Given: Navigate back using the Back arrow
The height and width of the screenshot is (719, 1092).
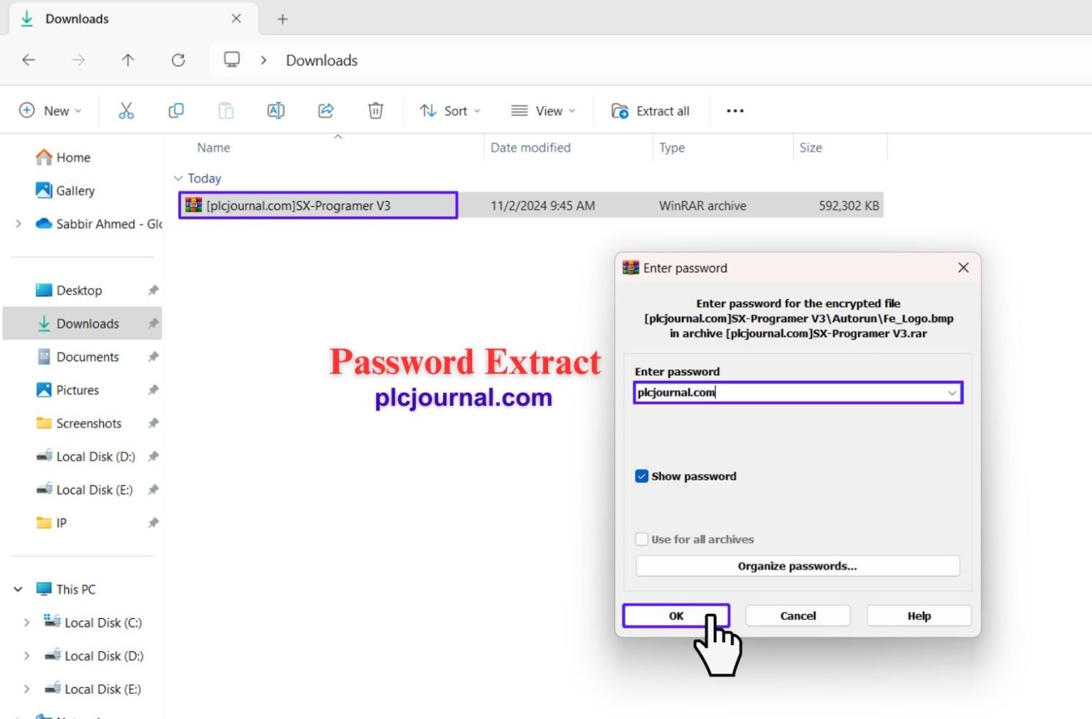Looking at the screenshot, I should pos(28,60).
